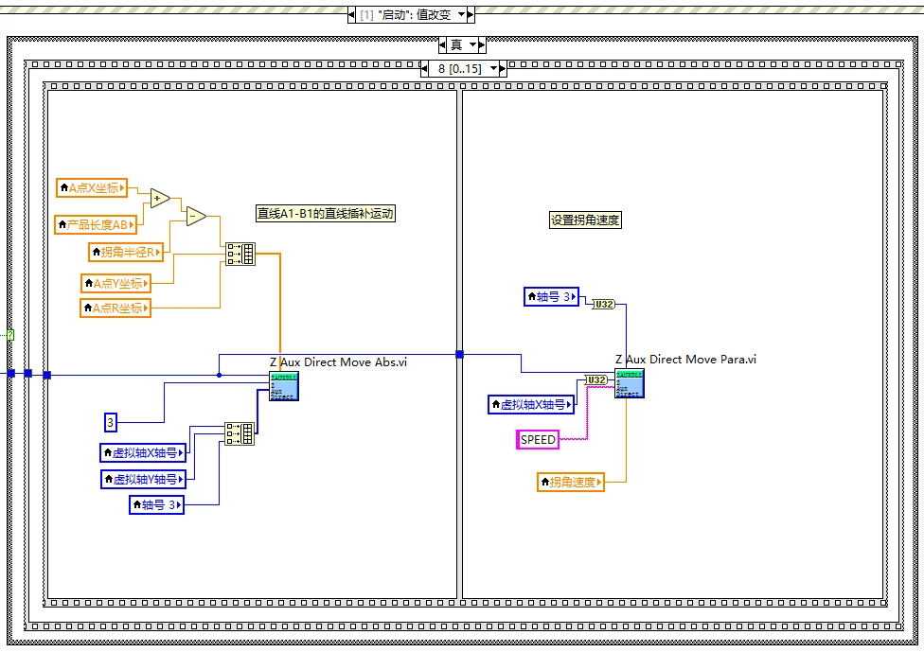
Task: Click the Z Aux Direct Move Para.vi label text
Action: 686,360
